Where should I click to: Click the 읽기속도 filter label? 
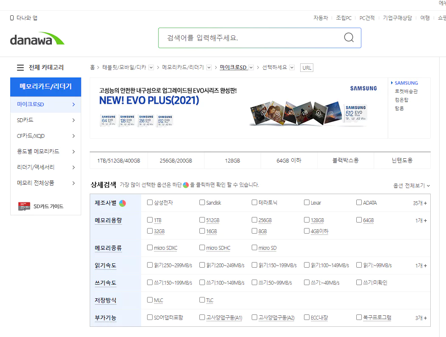[x=105, y=266]
